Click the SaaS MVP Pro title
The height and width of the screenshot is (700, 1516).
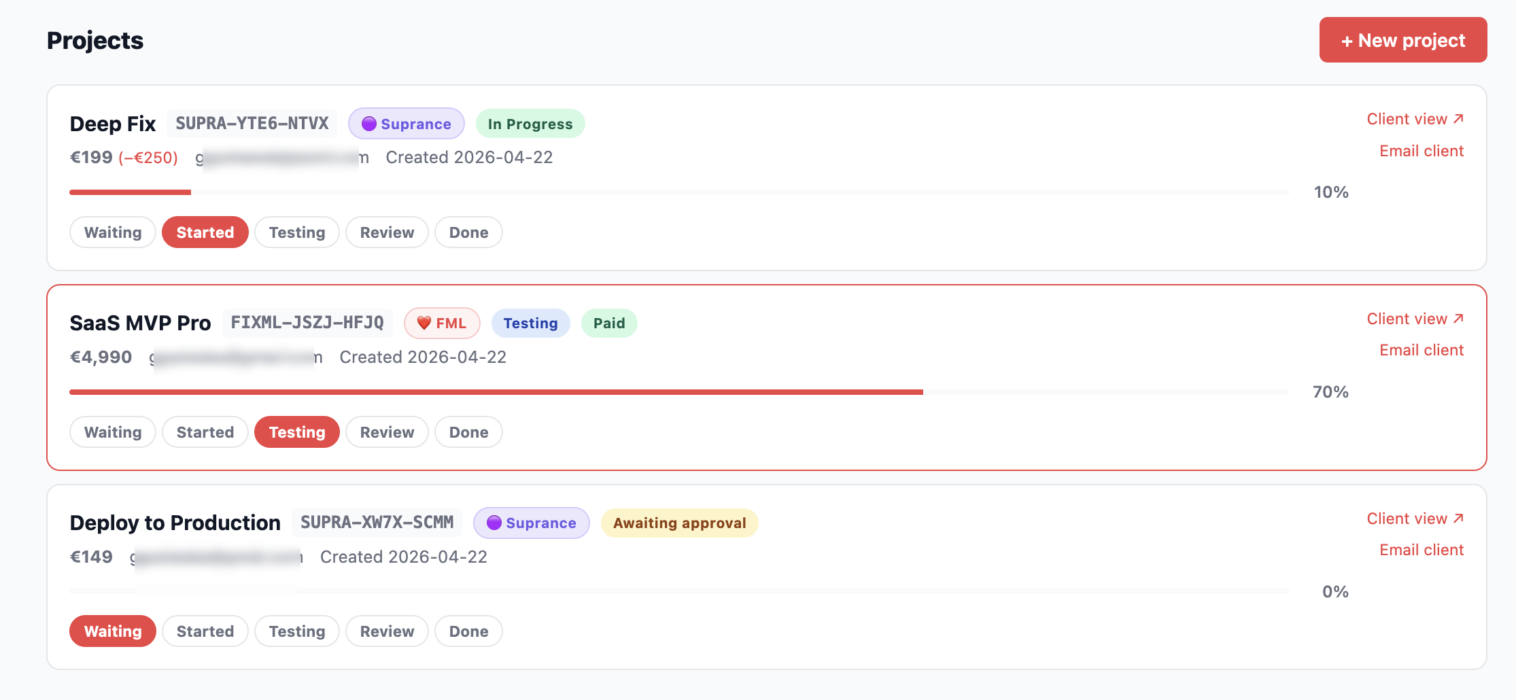pyautogui.click(x=140, y=323)
